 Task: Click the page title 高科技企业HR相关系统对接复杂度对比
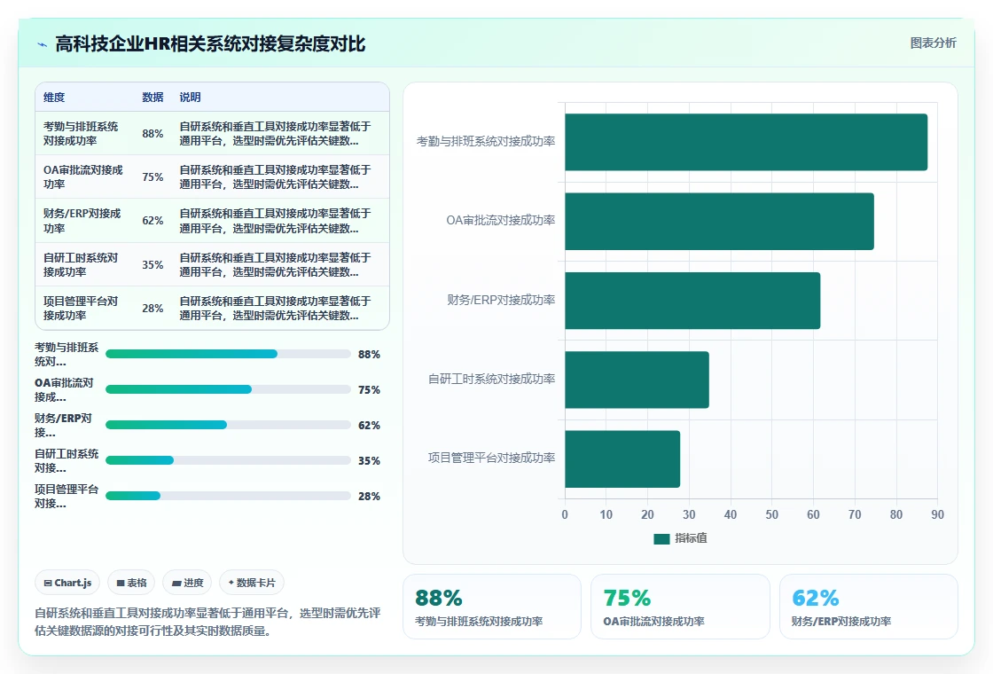(210, 43)
